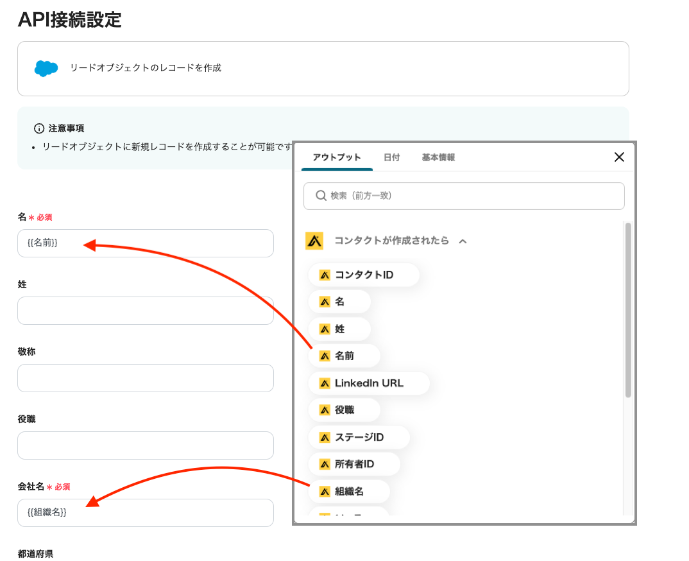Click the Salesforce cloud icon
The height and width of the screenshot is (561, 689).
(x=46, y=68)
